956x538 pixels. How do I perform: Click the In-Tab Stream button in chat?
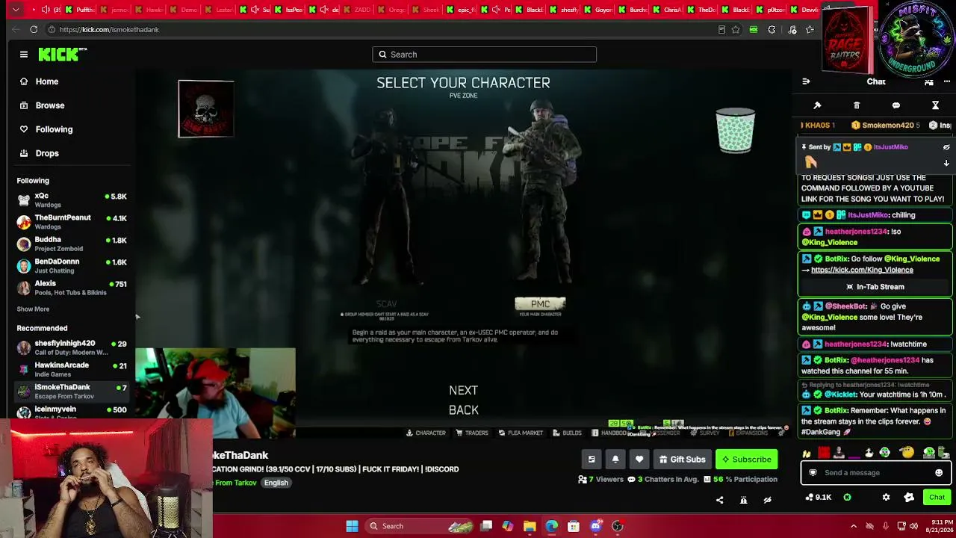[x=875, y=287]
